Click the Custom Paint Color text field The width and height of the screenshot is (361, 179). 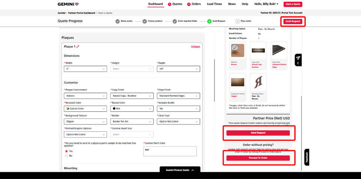[170, 151]
